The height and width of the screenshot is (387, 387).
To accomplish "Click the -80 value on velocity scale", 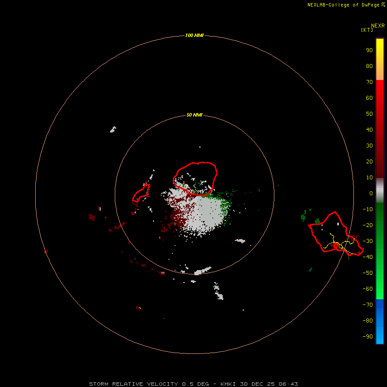I will (368, 321).
